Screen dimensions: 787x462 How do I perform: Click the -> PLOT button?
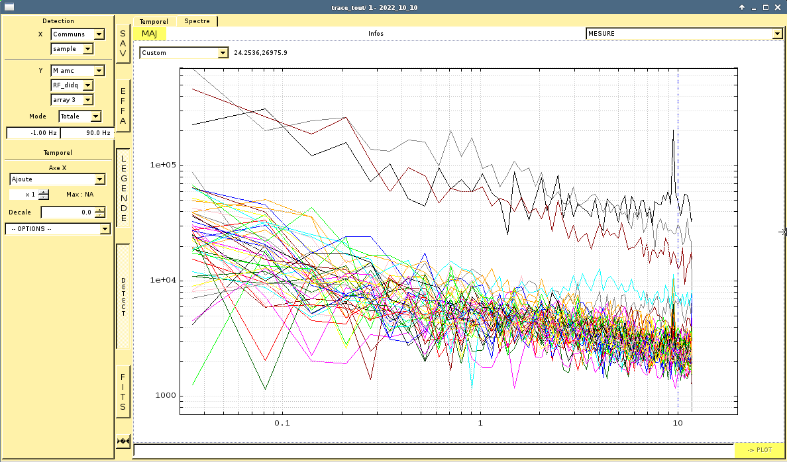pyautogui.click(x=759, y=450)
